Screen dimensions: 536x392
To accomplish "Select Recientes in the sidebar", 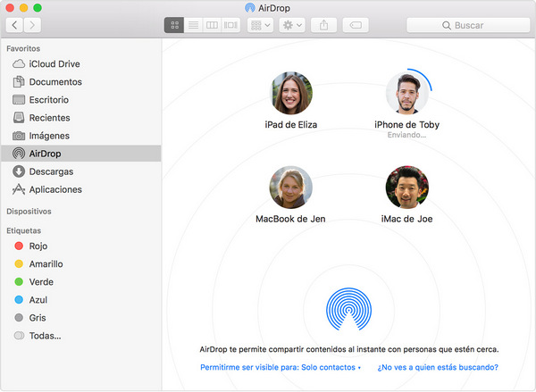I will pyautogui.click(x=49, y=118).
